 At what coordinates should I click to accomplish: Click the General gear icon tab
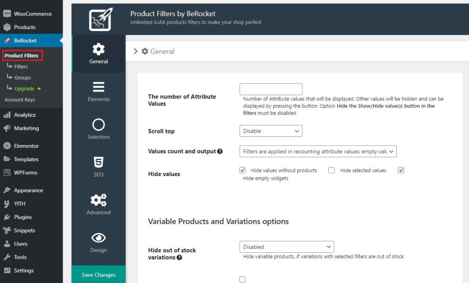point(98,49)
